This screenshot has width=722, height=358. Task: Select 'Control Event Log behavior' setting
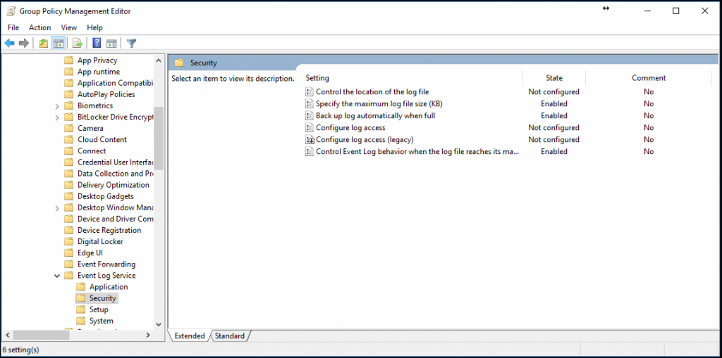tap(417, 152)
